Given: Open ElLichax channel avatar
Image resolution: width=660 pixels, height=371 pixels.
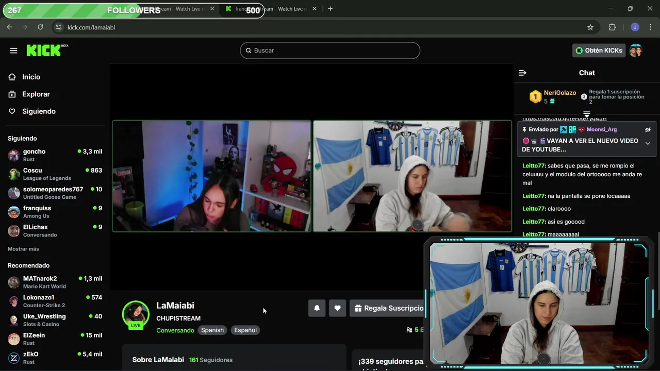Looking at the screenshot, I should click(14, 230).
